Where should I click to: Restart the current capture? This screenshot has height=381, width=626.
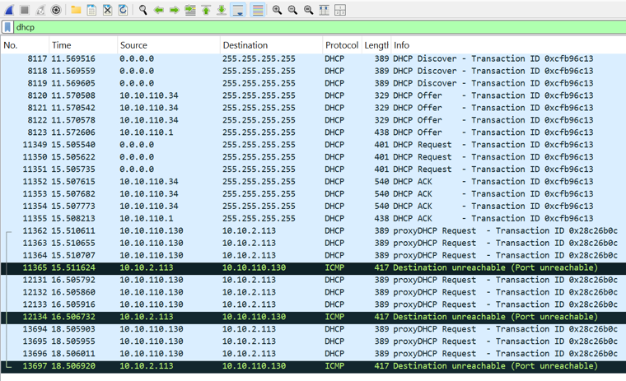tap(40, 10)
